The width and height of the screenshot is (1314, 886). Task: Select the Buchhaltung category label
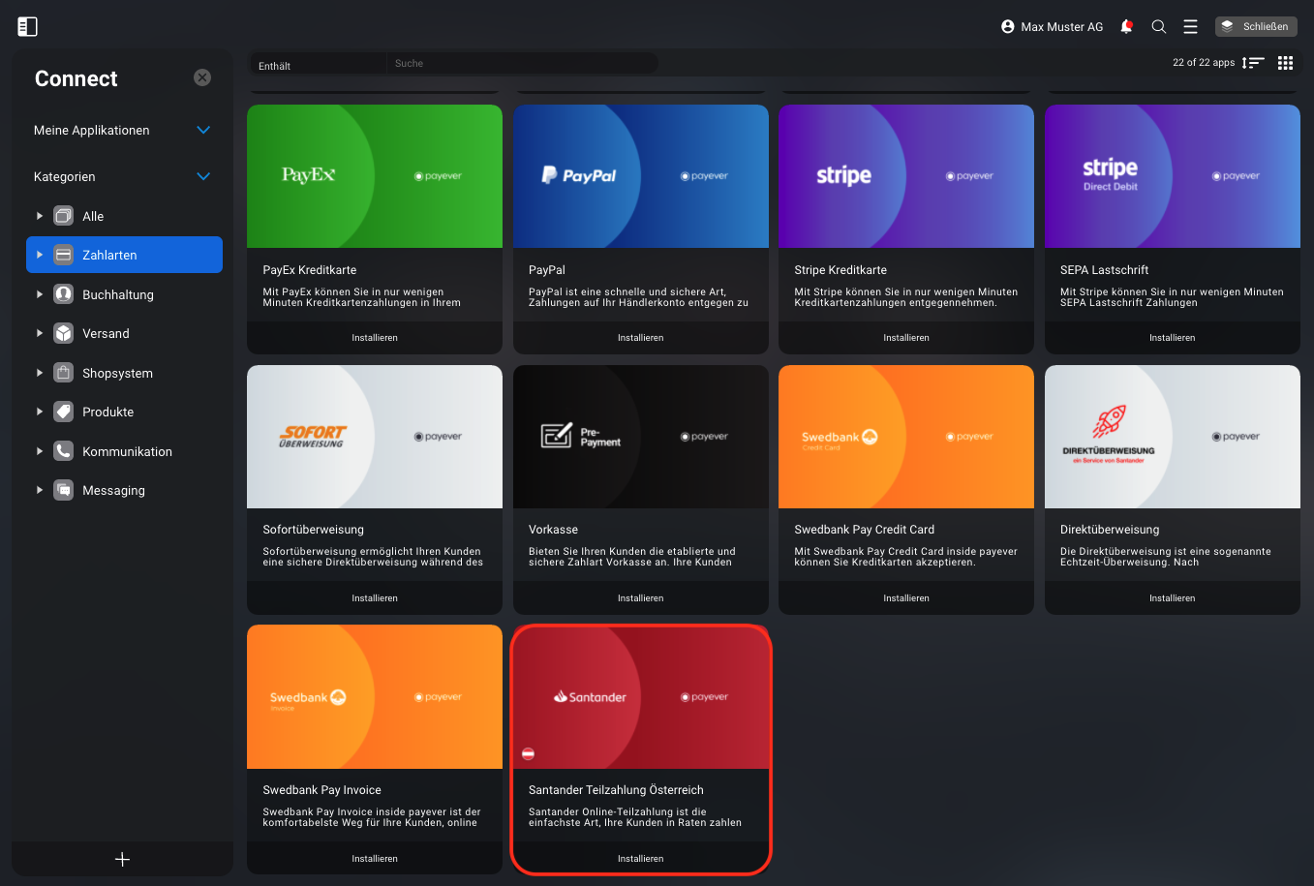tap(118, 294)
